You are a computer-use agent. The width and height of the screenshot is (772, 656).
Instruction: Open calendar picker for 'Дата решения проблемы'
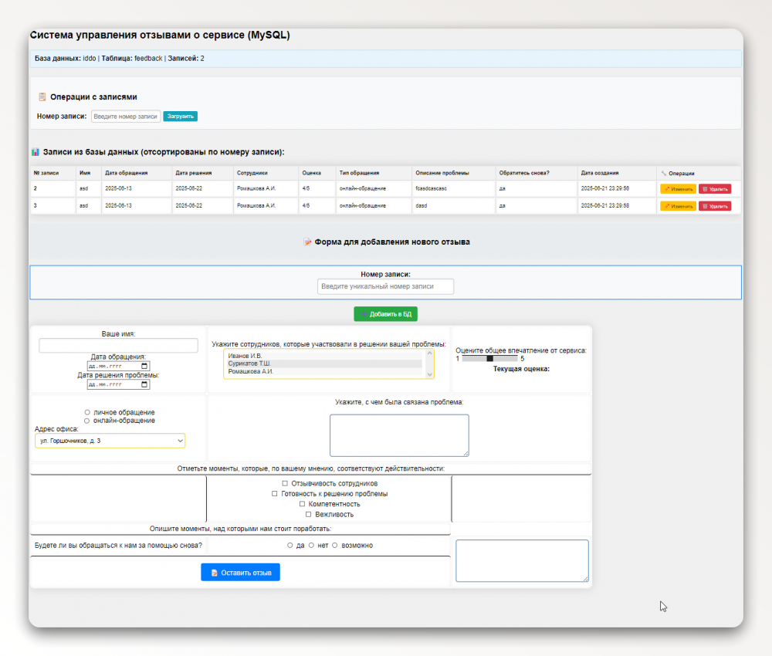(x=145, y=384)
